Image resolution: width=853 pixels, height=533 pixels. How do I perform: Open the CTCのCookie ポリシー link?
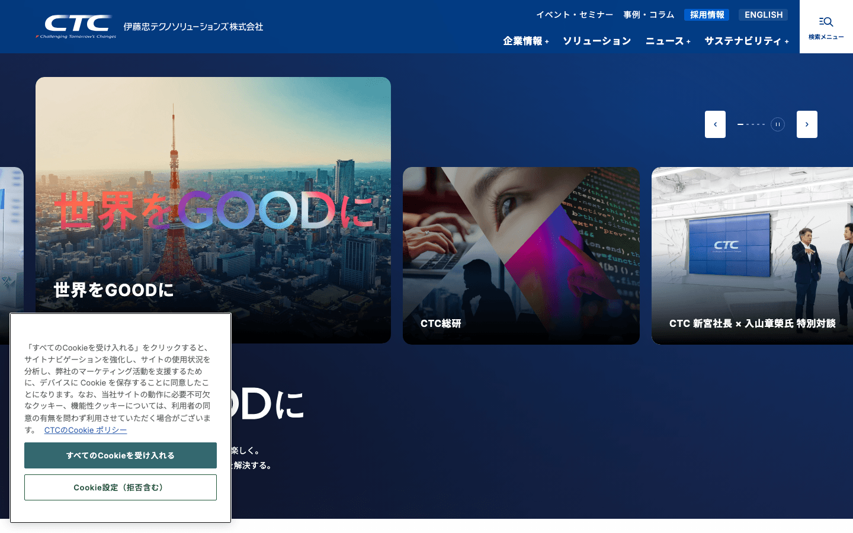[x=85, y=430]
